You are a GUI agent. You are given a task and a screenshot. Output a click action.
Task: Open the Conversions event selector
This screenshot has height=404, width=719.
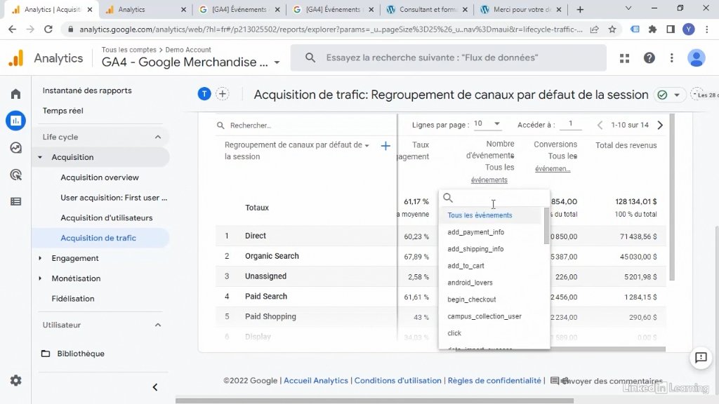553,169
